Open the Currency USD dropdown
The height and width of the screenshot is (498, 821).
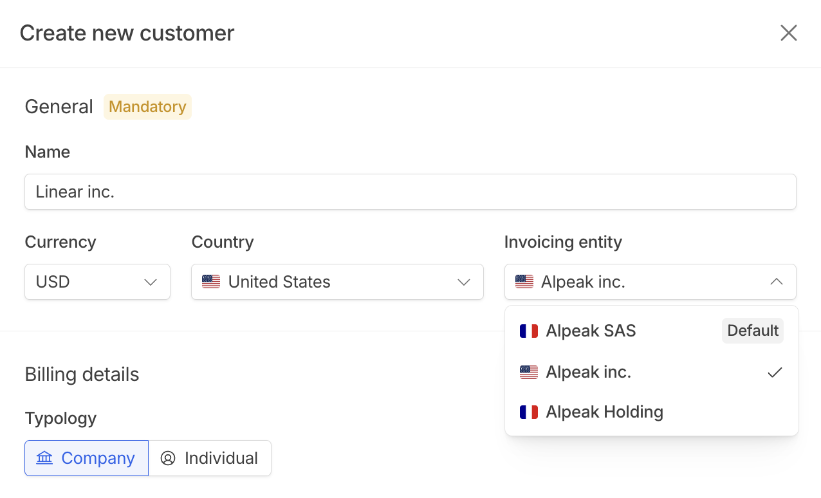coord(97,282)
